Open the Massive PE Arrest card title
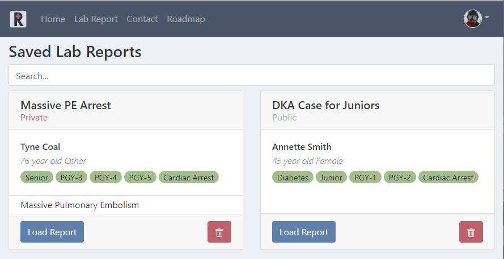 tap(66, 105)
